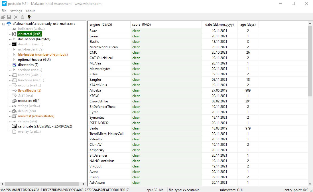Click the indicators bar chart icon

click(x=14, y=29)
